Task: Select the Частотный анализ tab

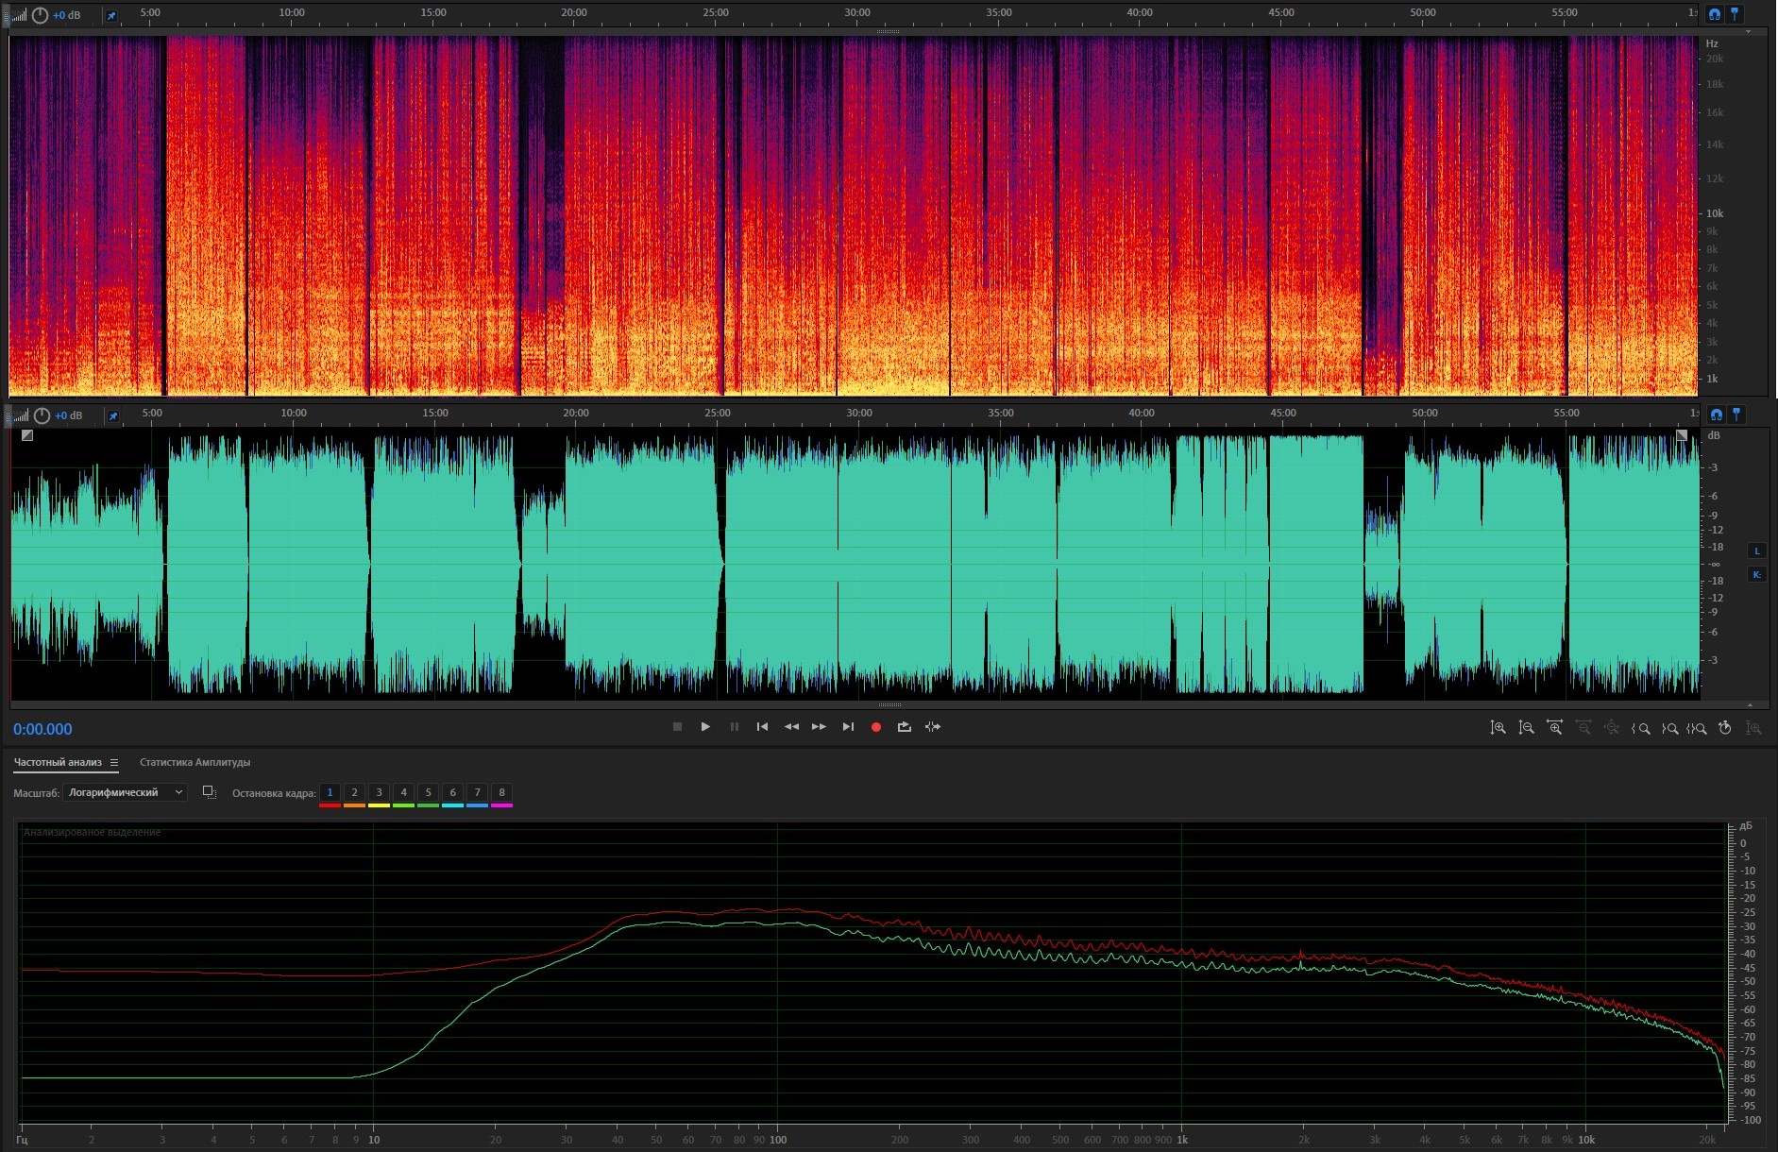Action: [x=58, y=763]
